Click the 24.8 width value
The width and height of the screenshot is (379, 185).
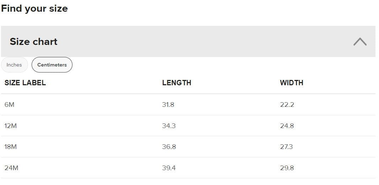287,126
